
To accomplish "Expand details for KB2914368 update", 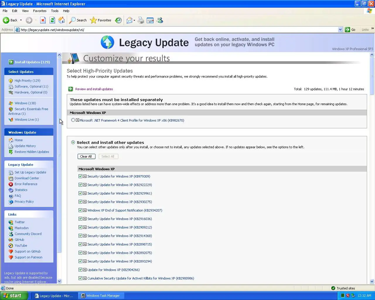I will click(x=85, y=236).
